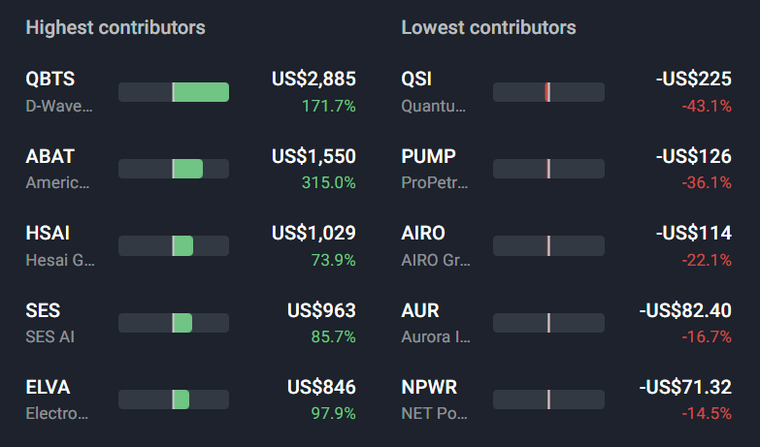Open the AUR Aurora entry
Image resolution: width=760 pixels, height=447 pixels.
420,310
